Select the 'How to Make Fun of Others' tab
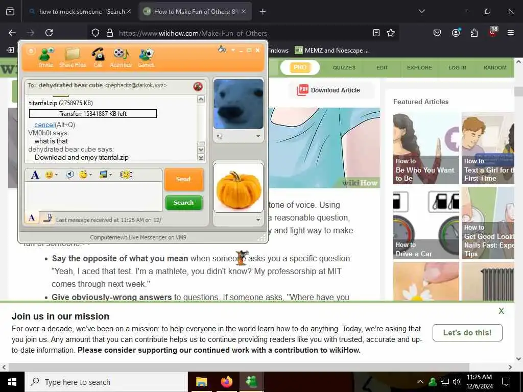Viewport: 523px width, 392px height. (x=195, y=12)
